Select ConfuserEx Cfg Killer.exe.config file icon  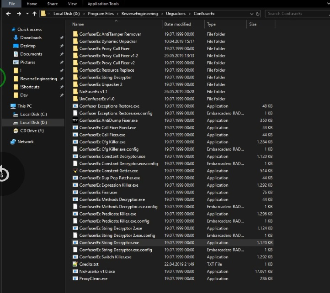pyautogui.click(x=75, y=149)
